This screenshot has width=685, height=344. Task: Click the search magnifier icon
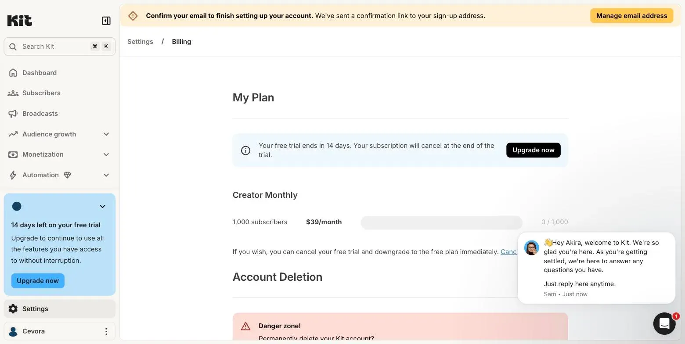click(x=13, y=47)
